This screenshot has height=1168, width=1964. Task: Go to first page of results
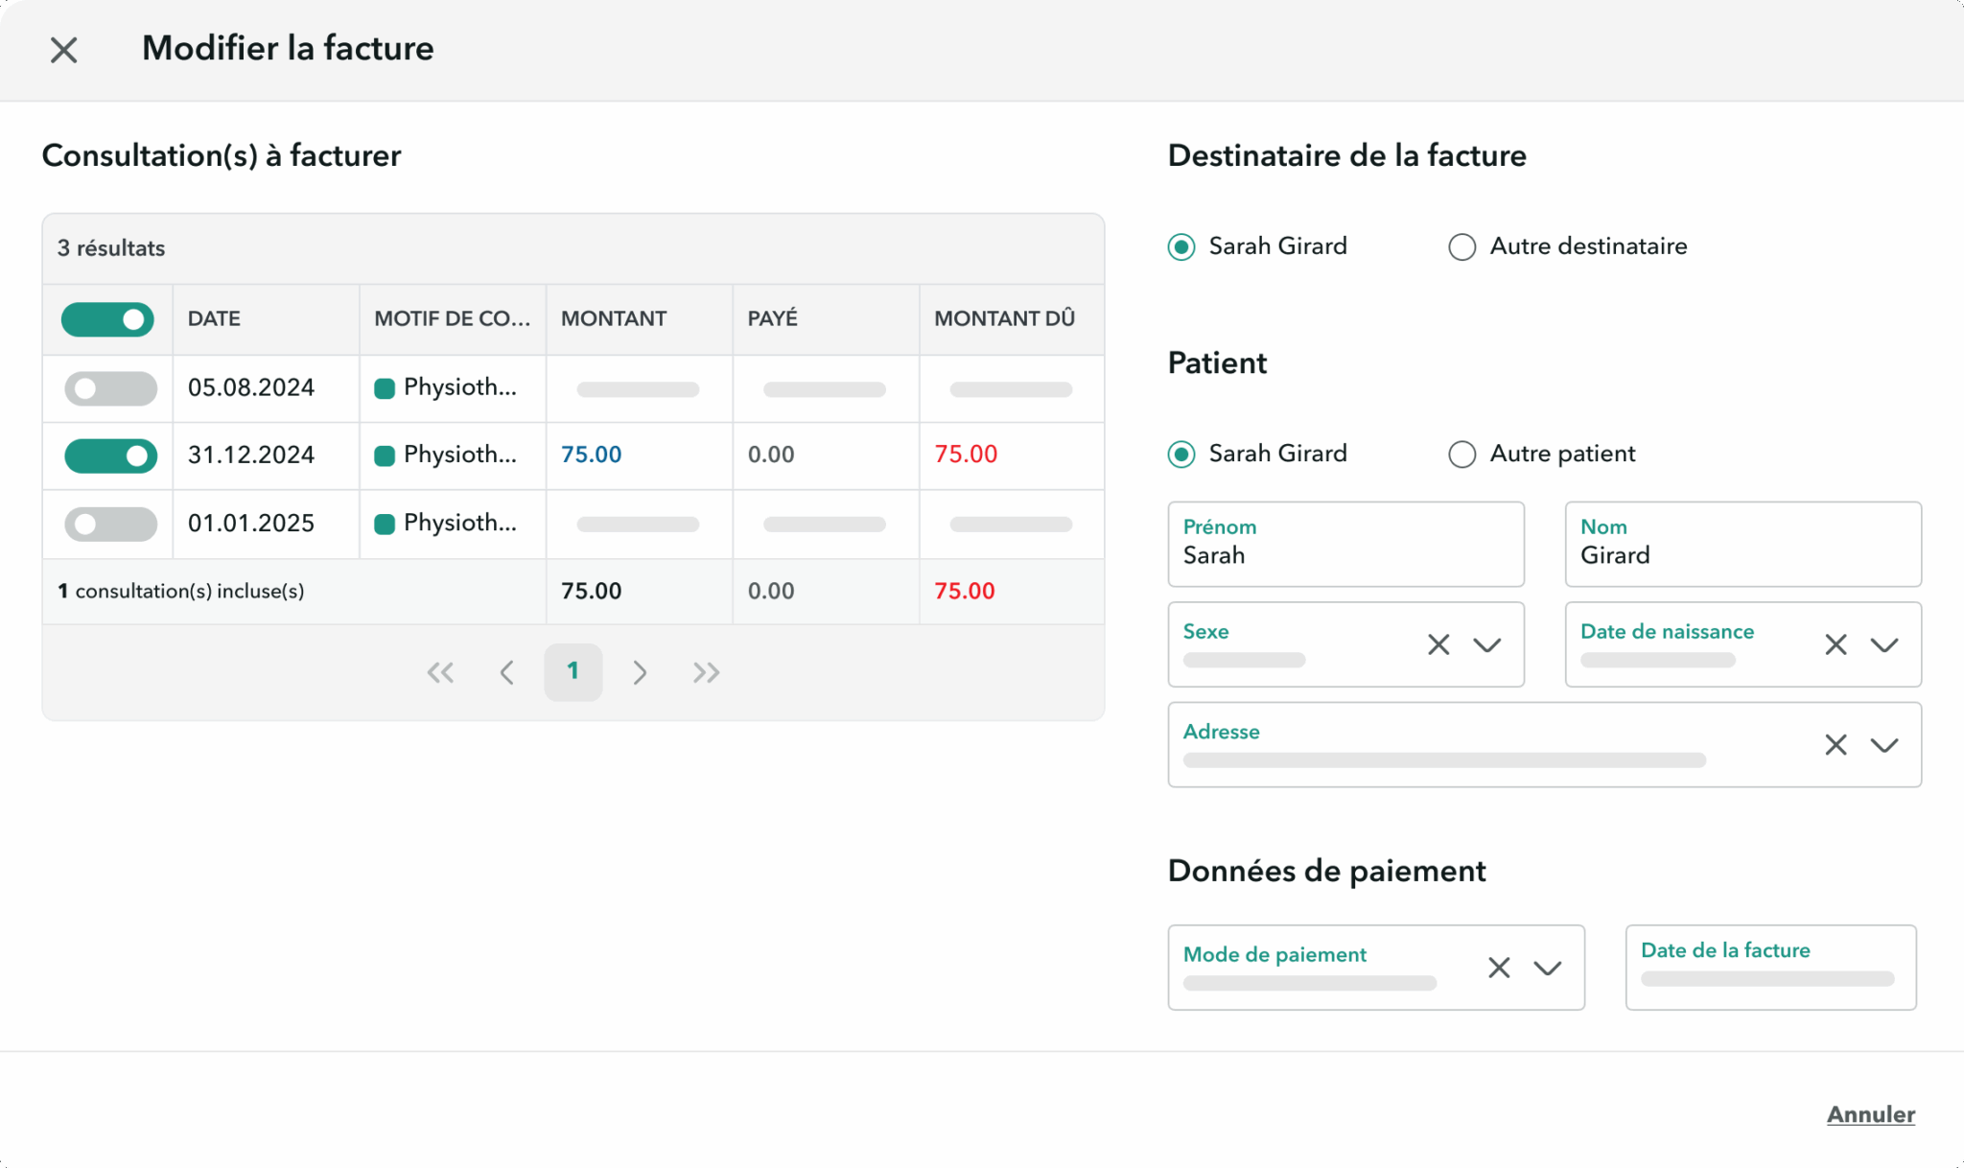(440, 672)
